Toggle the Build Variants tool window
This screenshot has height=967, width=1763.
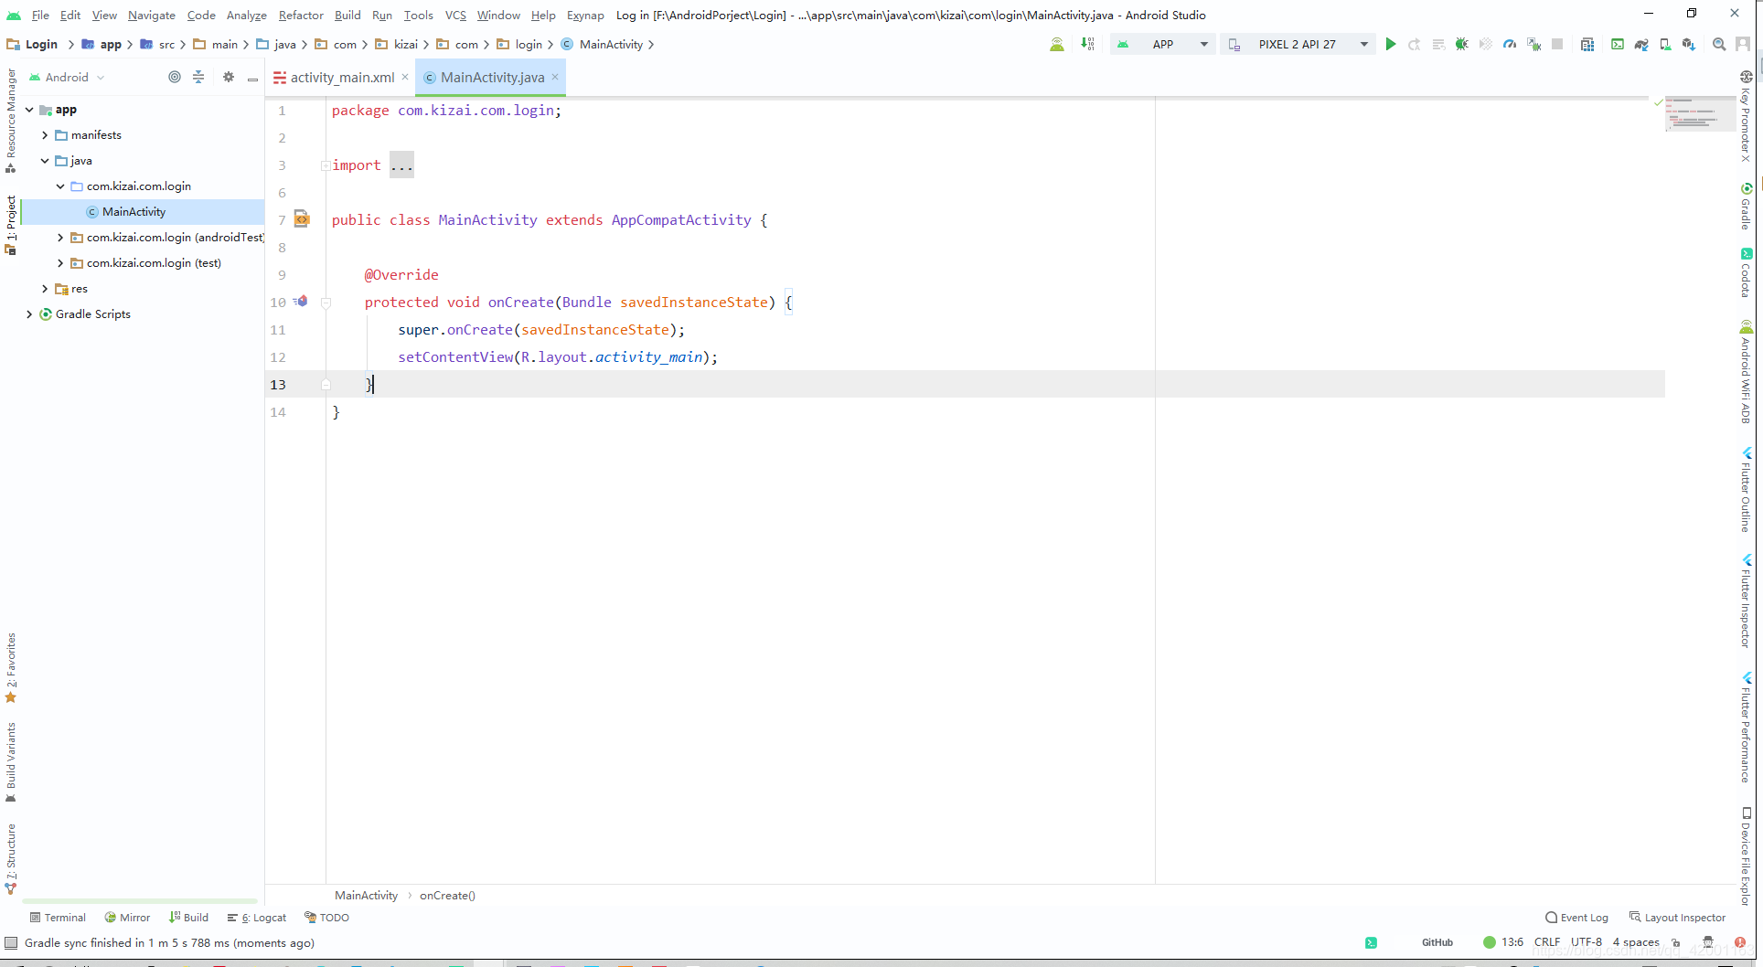(11, 762)
